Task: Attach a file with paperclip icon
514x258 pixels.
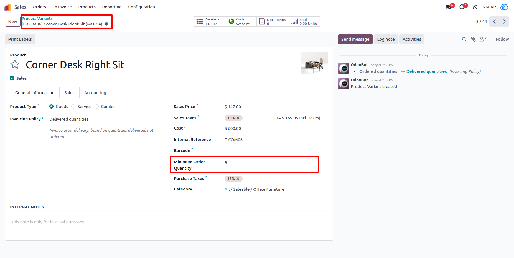Action: coord(473,39)
